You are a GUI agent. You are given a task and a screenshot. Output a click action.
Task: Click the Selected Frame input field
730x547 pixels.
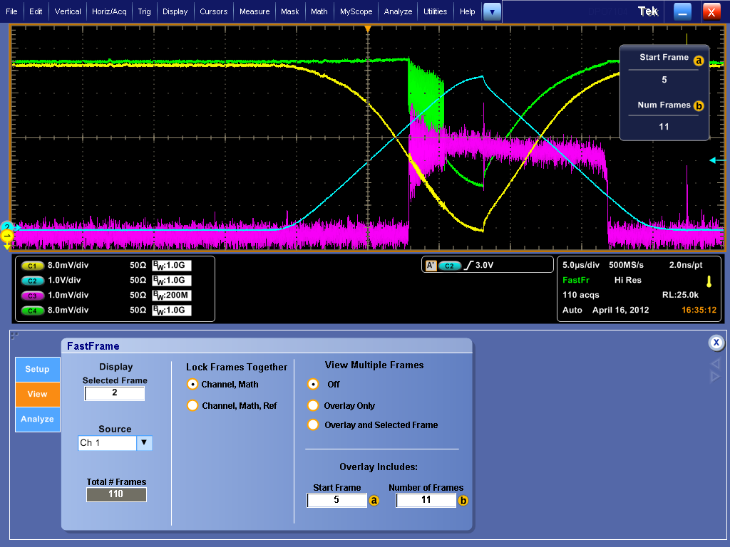tap(115, 393)
